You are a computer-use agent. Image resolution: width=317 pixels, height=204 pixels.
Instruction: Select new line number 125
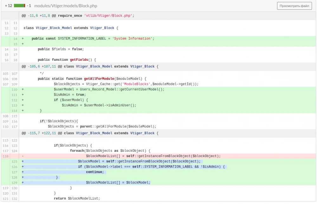15,162
